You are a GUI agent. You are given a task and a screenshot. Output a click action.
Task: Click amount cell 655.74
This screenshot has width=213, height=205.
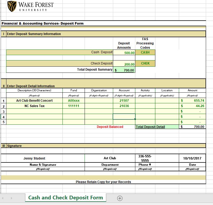(192, 101)
